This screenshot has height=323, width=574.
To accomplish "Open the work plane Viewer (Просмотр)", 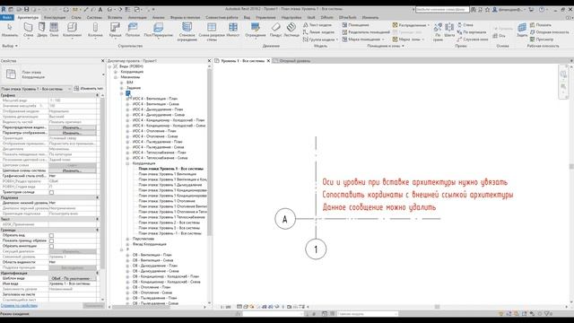I will point(542,39).
